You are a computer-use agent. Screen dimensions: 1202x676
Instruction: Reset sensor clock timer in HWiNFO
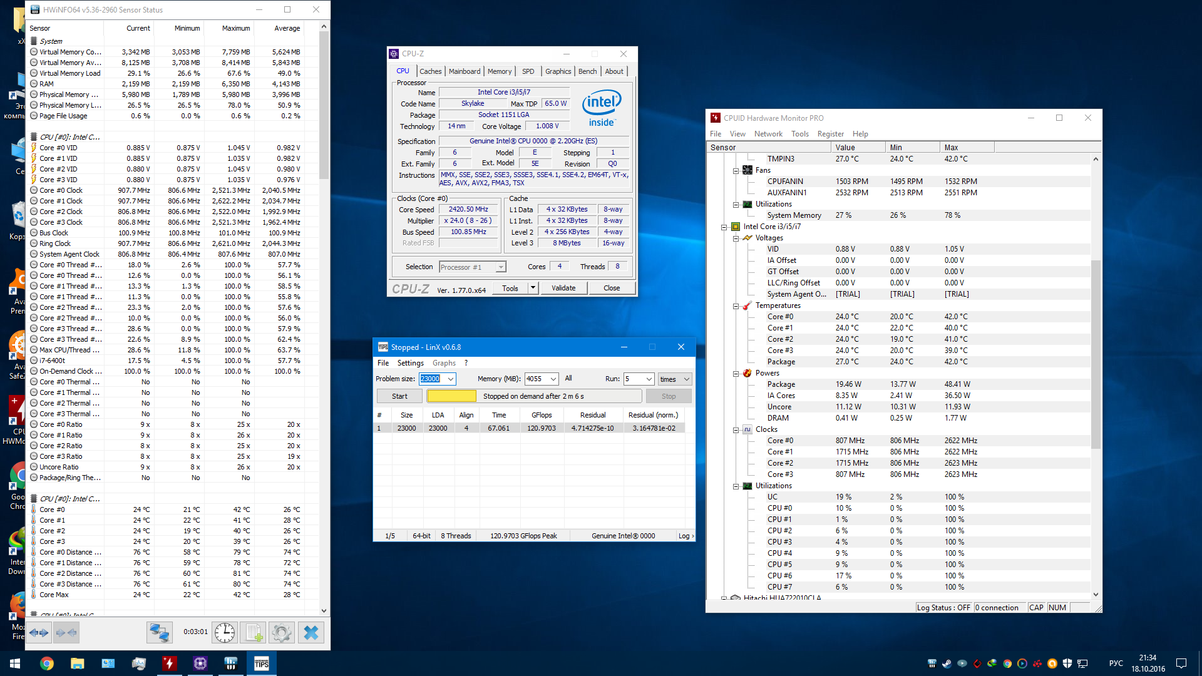[x=224, y=633]
